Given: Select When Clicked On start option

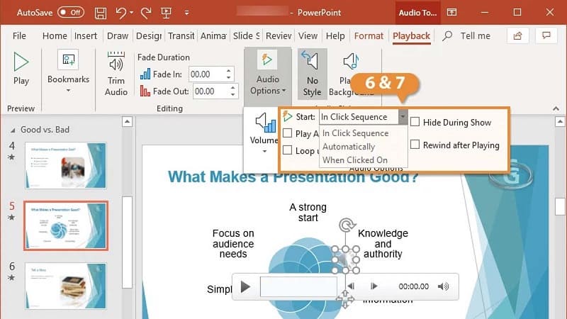Looking at the screenshot, I should point(354,160).
